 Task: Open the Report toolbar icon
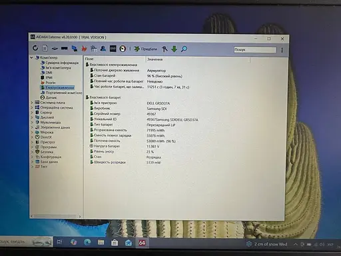pyautogui.click(x=45, y=48)
